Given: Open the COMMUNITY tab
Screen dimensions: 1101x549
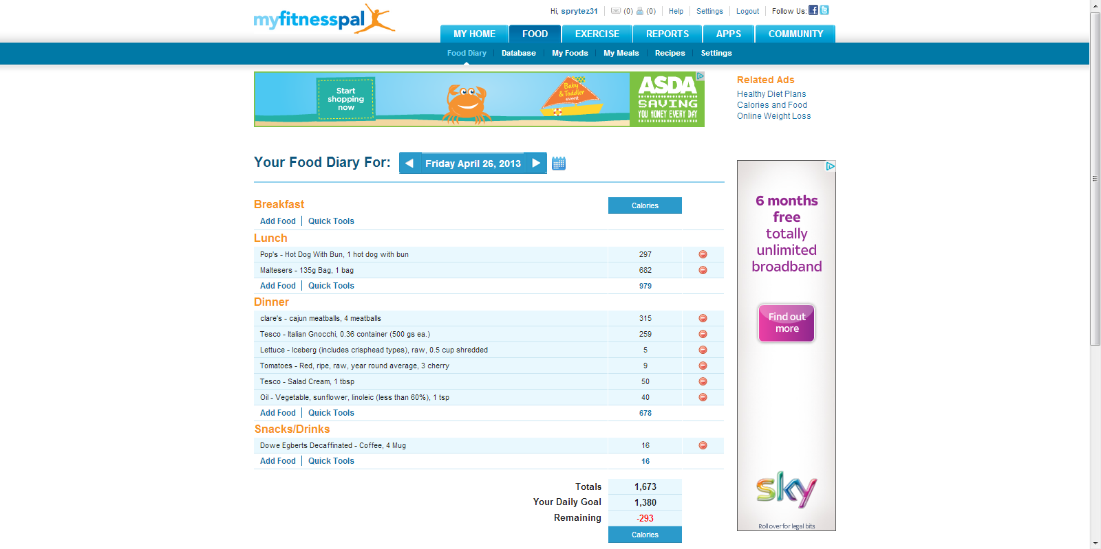Looking at the screenshot, I should [795, 34].
